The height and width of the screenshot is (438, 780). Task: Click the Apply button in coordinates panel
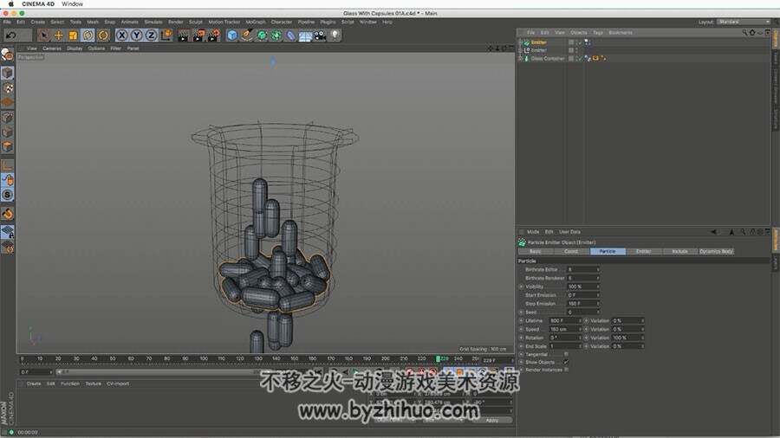[x=491, y=420]
